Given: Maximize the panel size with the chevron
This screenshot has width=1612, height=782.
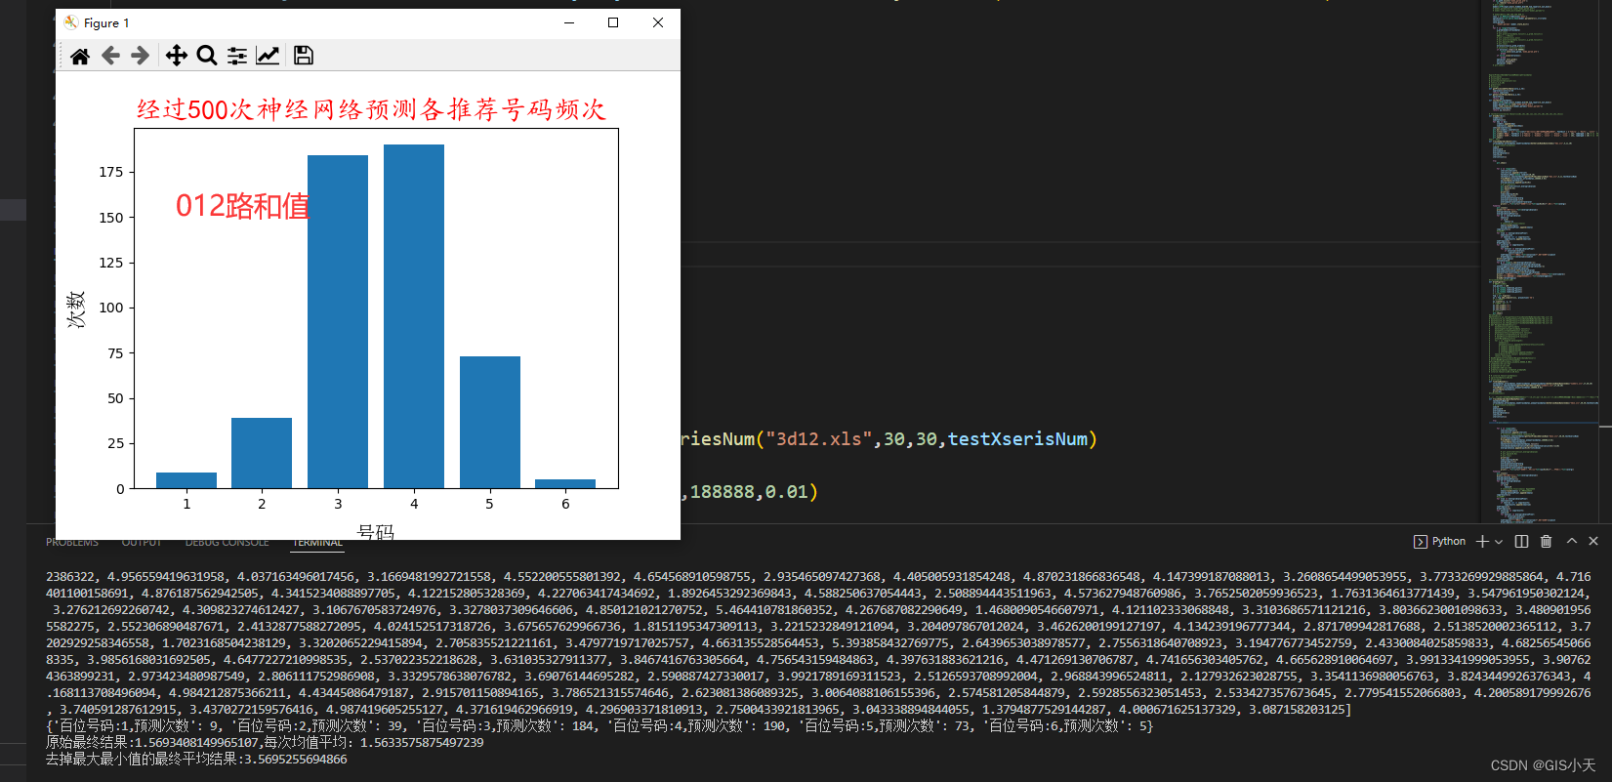Looking at the screenshot, I should 1572,541.
